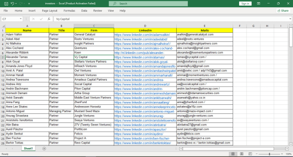
Task: Open the Undo history dropdown arrow
Action: point(16,3)
